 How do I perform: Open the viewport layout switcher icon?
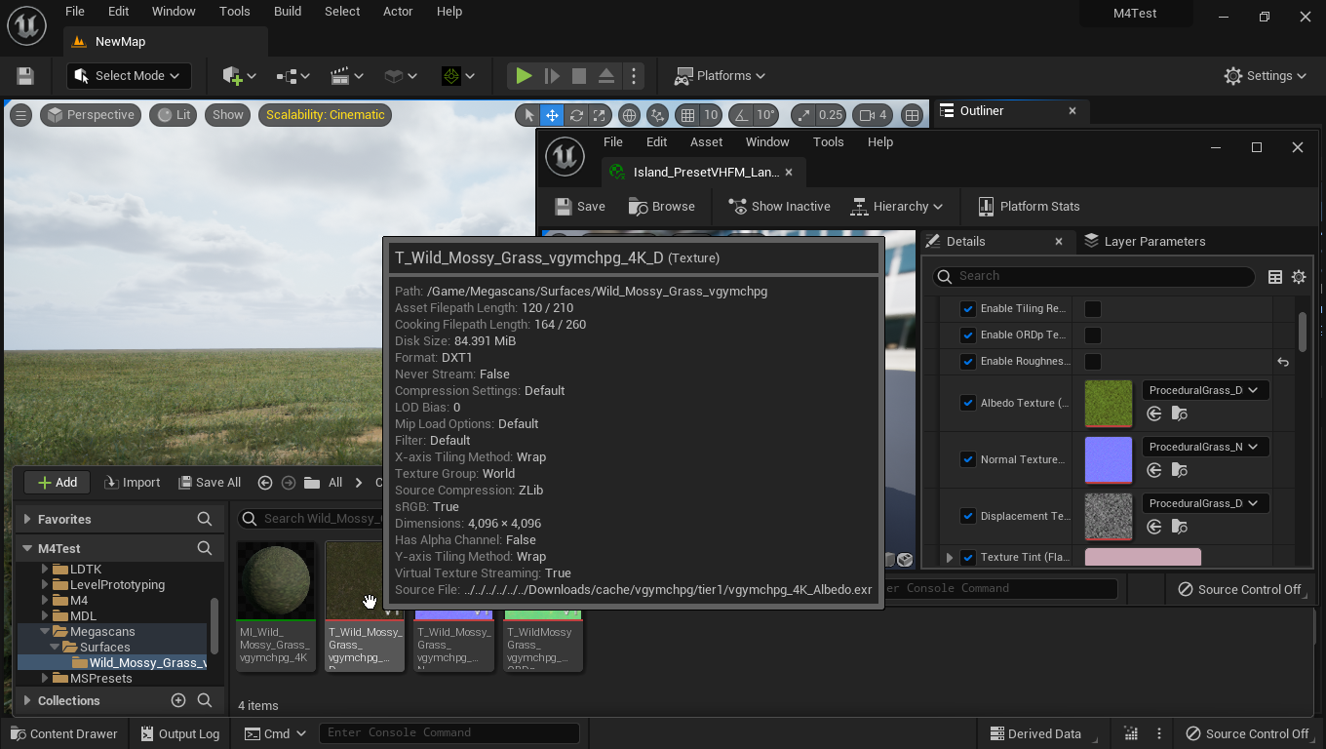[912, 115]
